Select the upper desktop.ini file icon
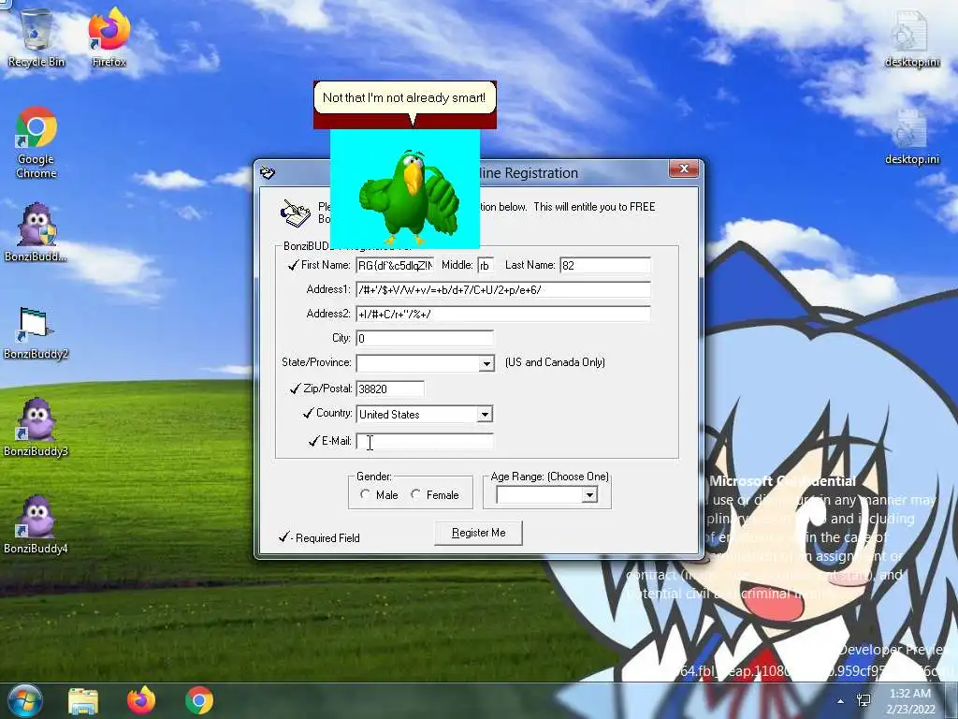 pyautogui.click(x=912, y=38)
